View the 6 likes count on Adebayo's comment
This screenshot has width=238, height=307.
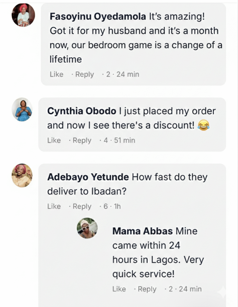click(x=106, y=206)
